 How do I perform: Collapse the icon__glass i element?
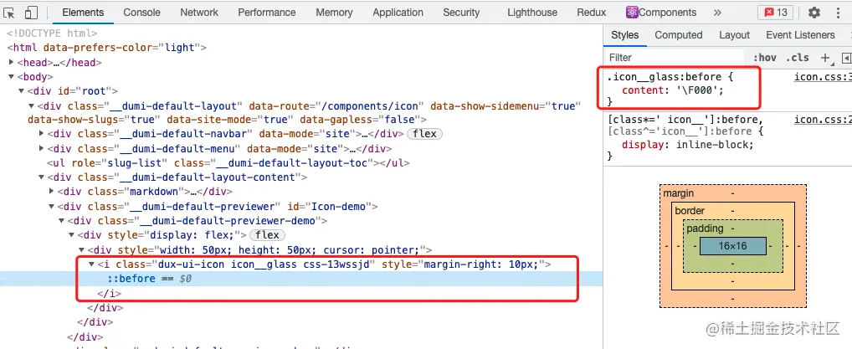91,264
